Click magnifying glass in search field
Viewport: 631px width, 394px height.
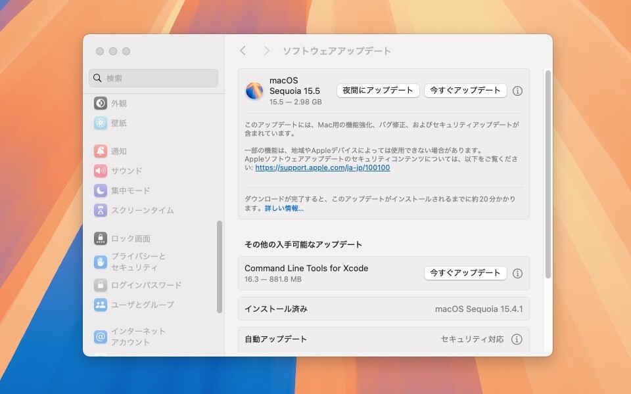pyautogui.click(x=97, y=78)
